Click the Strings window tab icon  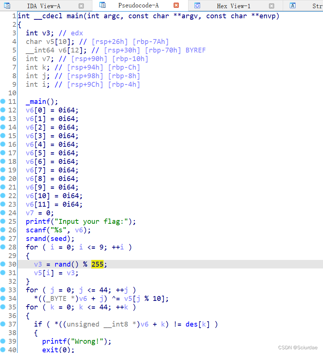point(293,6)
